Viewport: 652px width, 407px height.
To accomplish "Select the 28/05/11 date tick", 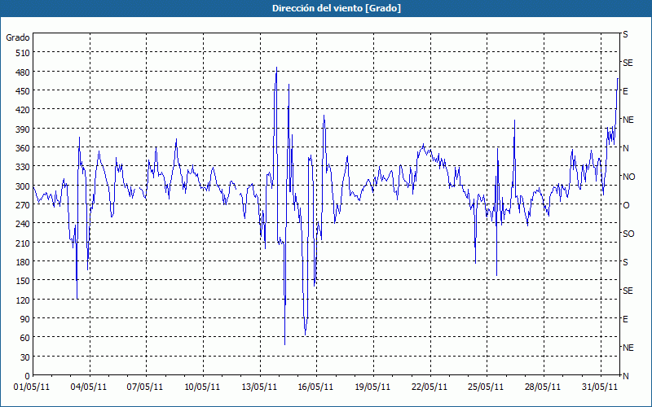I will point(543,387).
